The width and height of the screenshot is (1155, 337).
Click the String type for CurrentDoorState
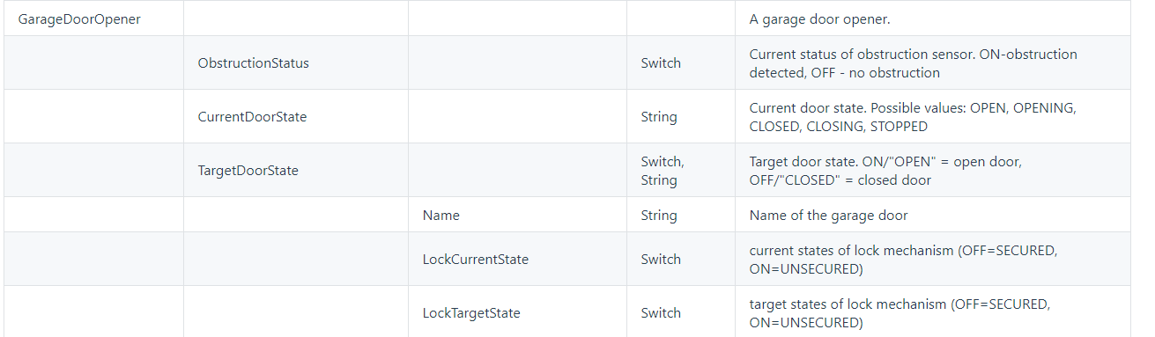(x=659, y=116)
